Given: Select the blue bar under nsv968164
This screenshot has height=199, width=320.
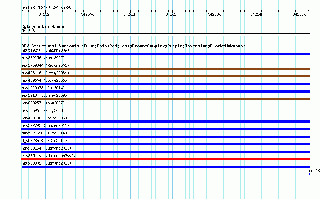Looking at the screenshot, I should 165,152.
